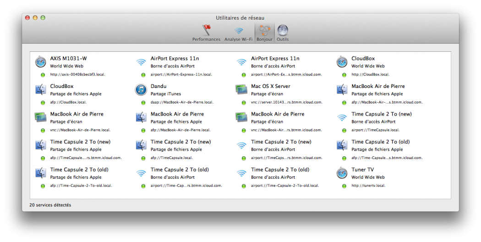The width and height of the screenshot is (481, 242).
Task: Click iTunes icon for Dandu
Action: pyautogui.click(x=141, y=90)
